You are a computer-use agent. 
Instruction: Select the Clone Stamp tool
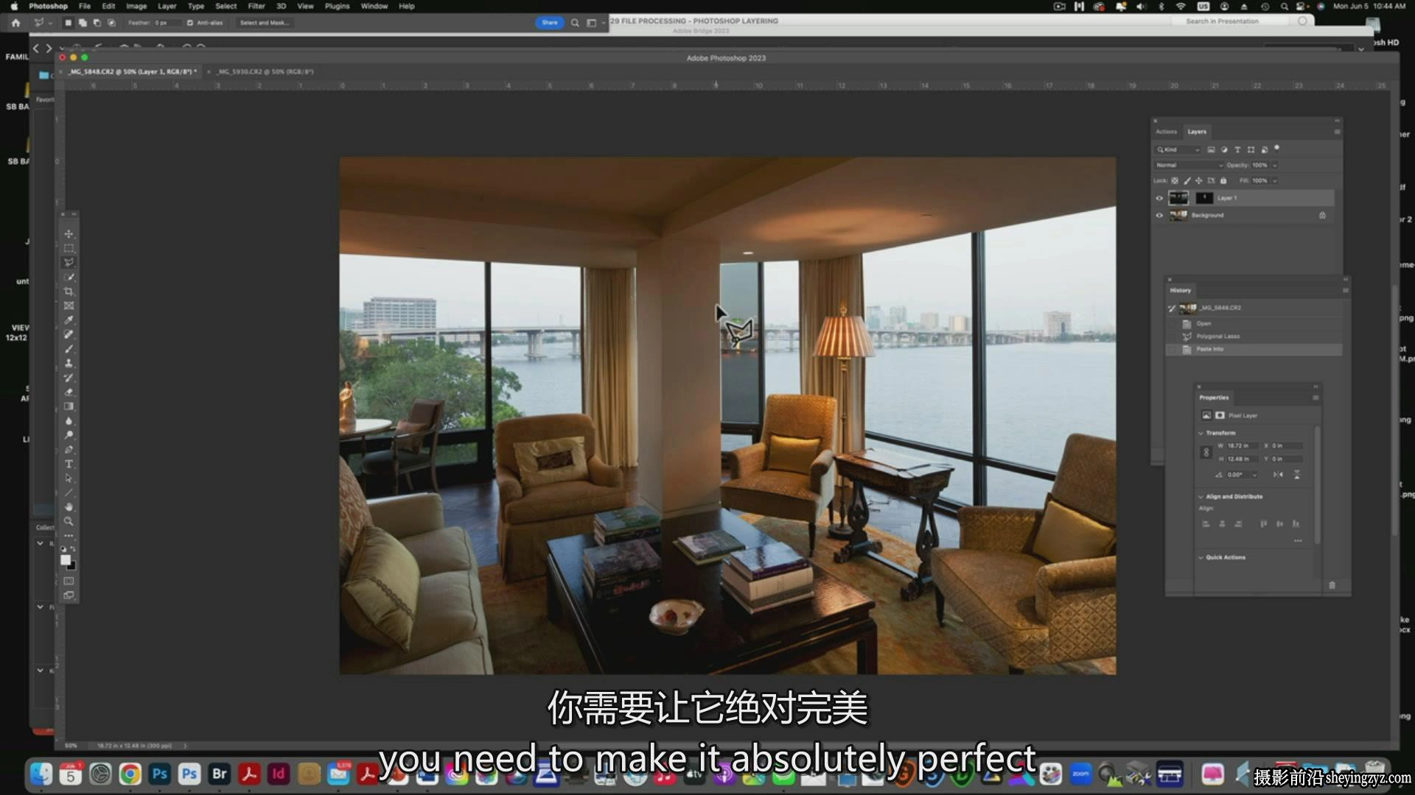click(x=69, y=363)
